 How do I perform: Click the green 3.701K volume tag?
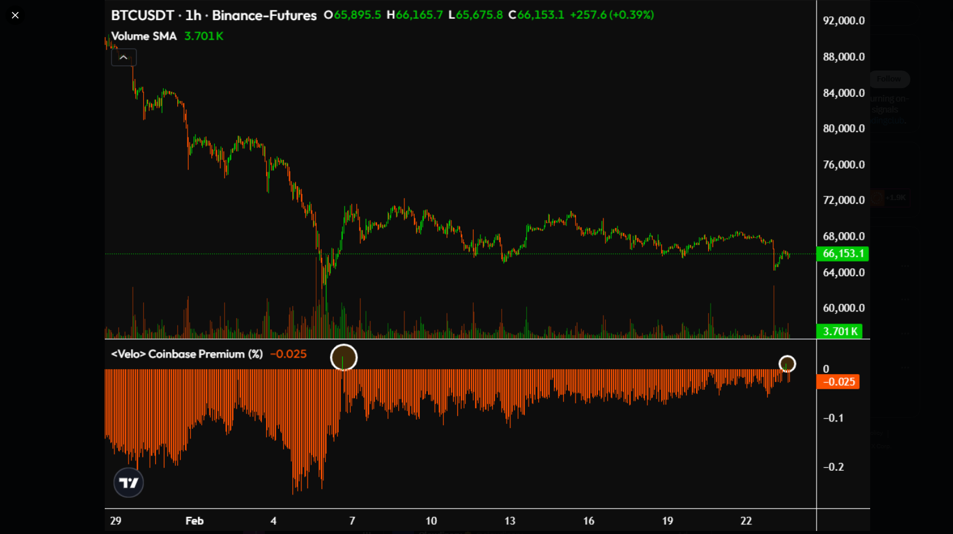click(841, 331)
